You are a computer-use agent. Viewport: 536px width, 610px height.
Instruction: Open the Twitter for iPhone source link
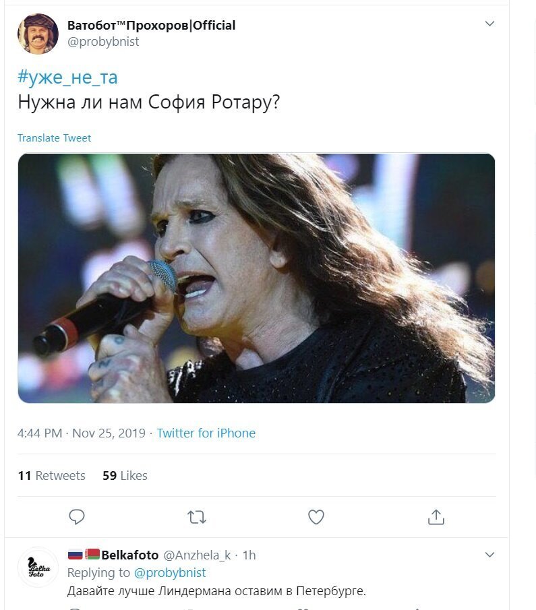tap(206, 433)
